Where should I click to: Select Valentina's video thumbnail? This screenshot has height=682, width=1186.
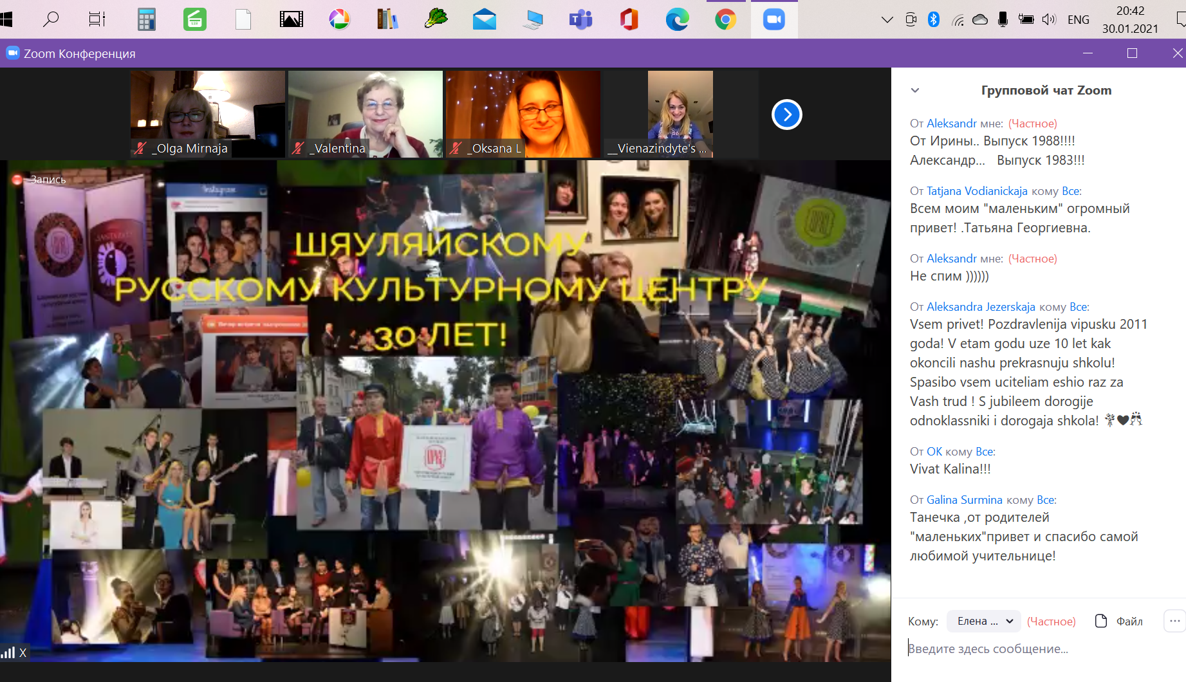tap(365, 114)
